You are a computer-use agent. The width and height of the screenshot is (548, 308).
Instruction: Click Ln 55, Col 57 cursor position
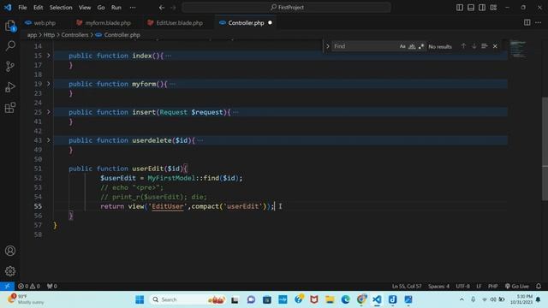pos(407,286)
